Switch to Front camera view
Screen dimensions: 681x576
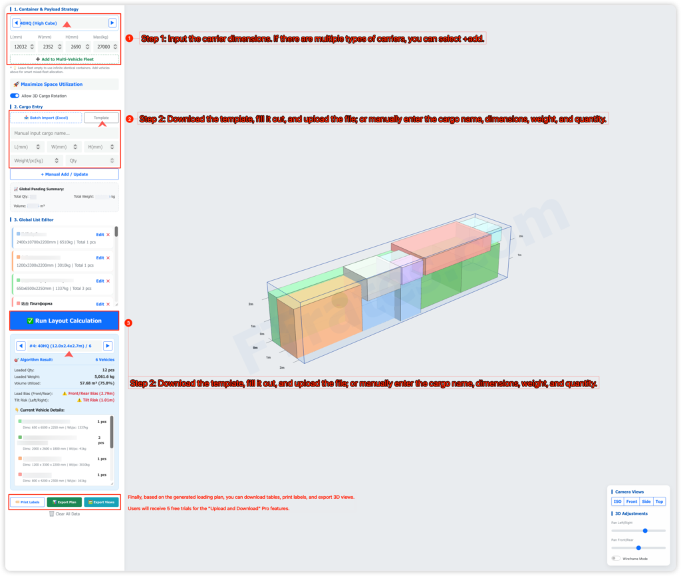631,502
